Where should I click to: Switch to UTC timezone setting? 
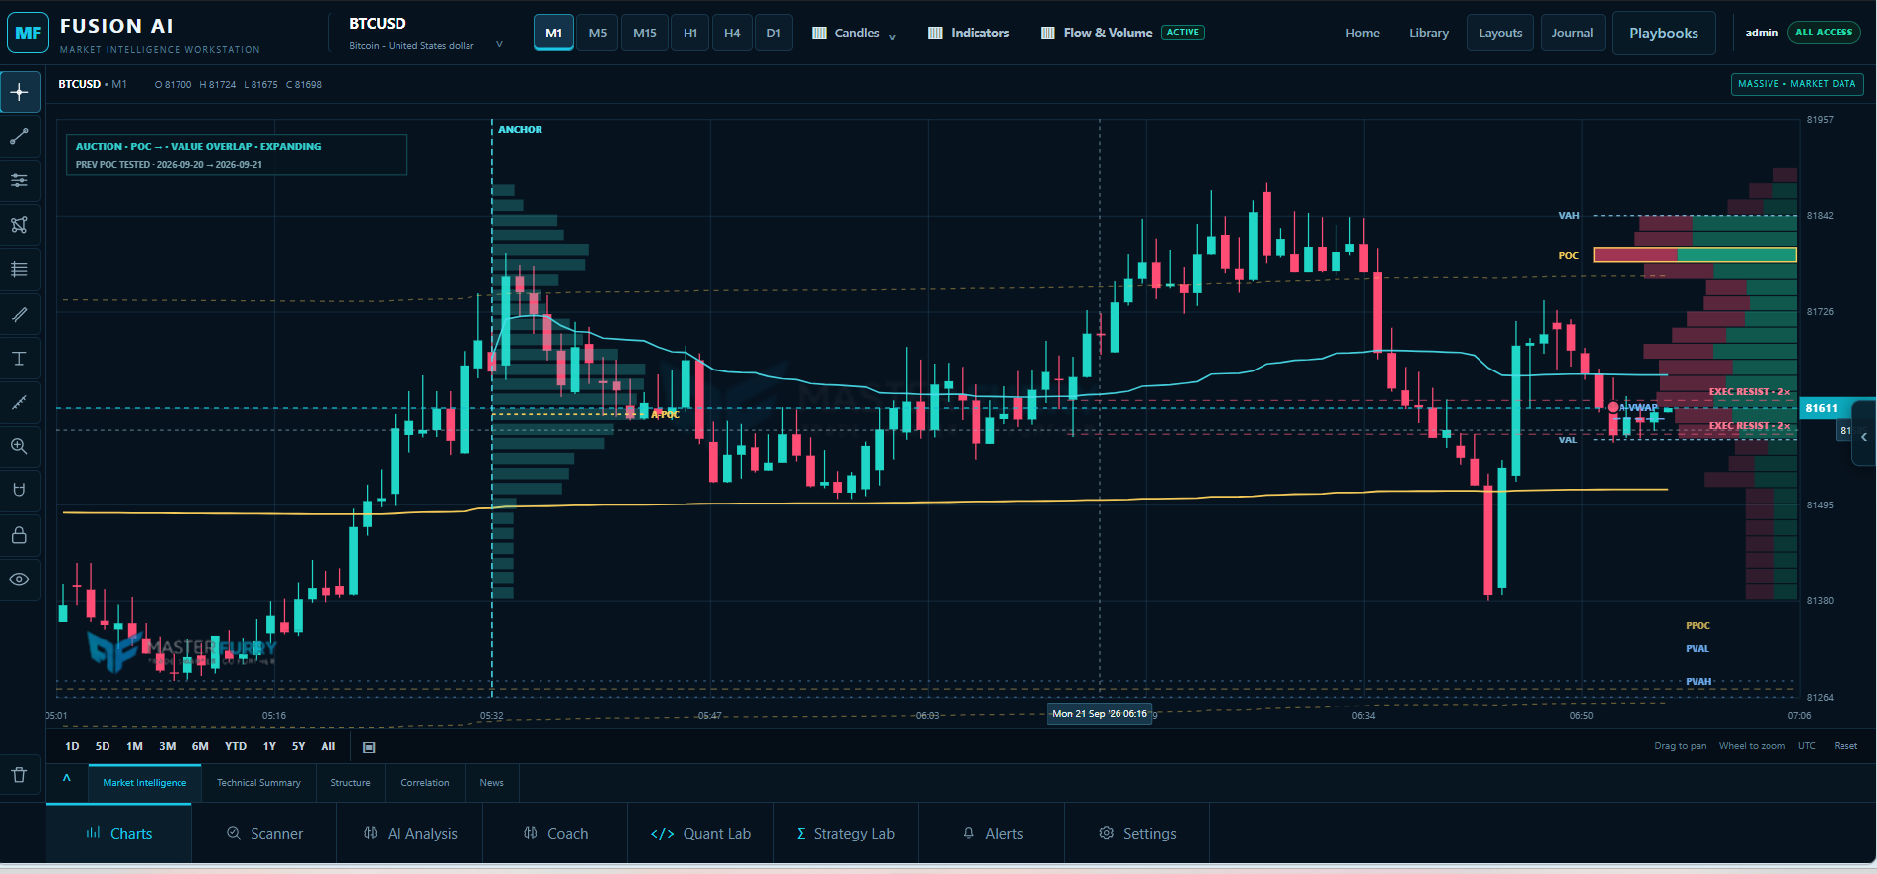(1806, 746)
